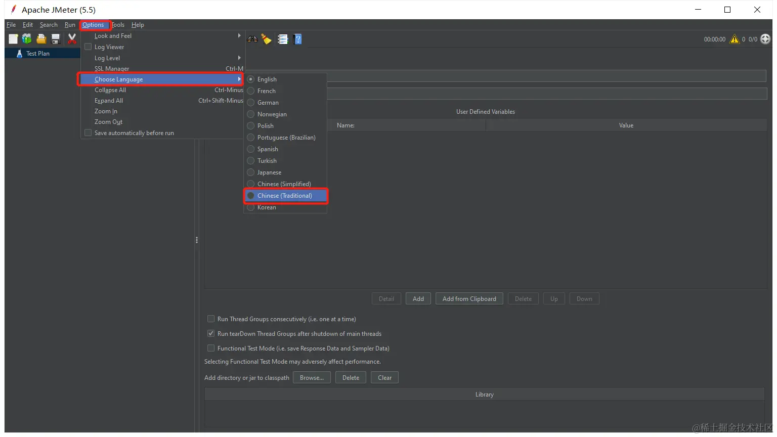The image size is (777, 437).
Task: Select Turkish language option
Action: click(x=286, y=161)
